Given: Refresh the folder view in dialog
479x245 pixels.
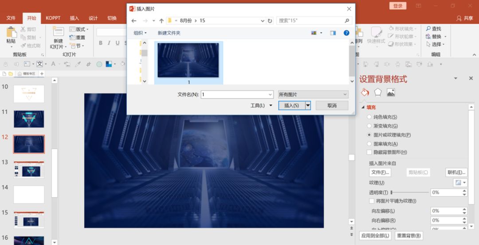Looking at the screenshot, I should click(x=270, y=21).
